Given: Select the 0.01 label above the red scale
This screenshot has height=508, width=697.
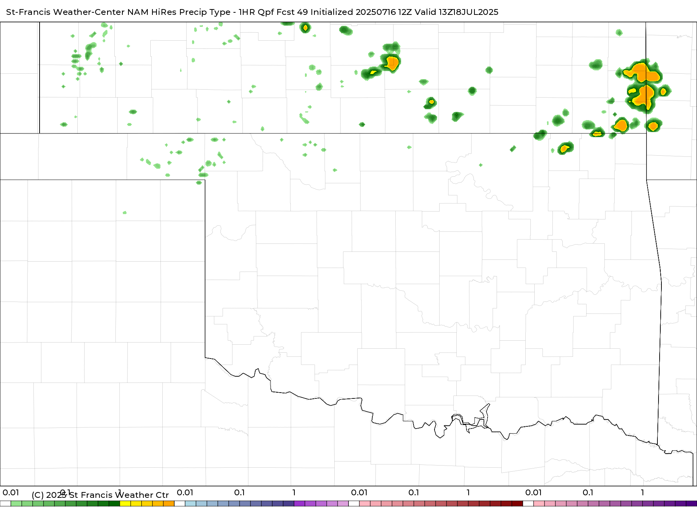Looking at the screenshot, I should (x=359, y=492).
